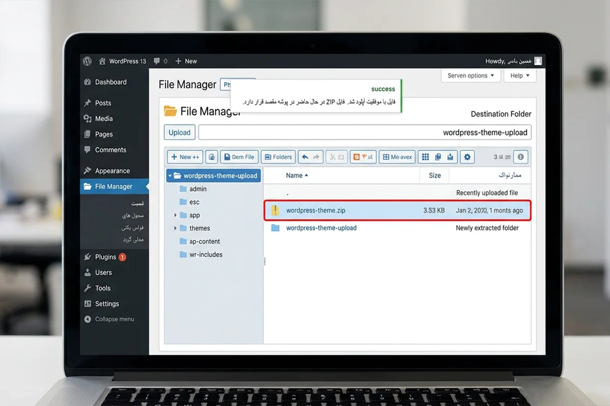This screenshot has height=406, width=610.
Task: Open the wordpress-theme-upload folder in list
Action: (321, 228)
